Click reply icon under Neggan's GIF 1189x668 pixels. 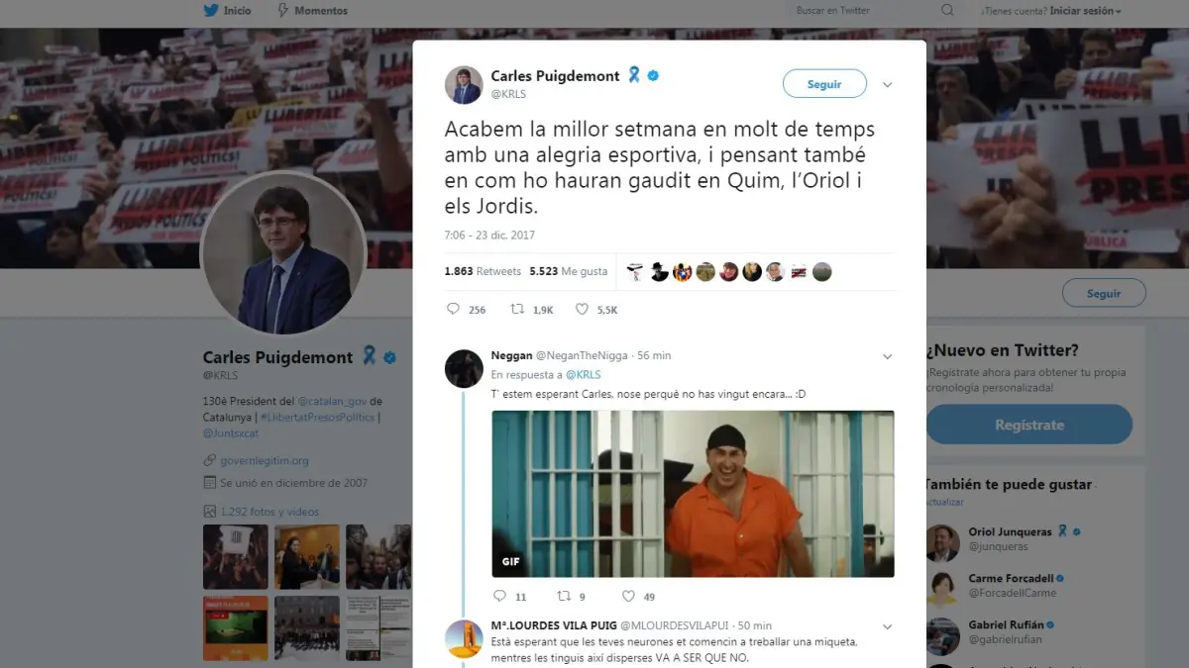499,596
